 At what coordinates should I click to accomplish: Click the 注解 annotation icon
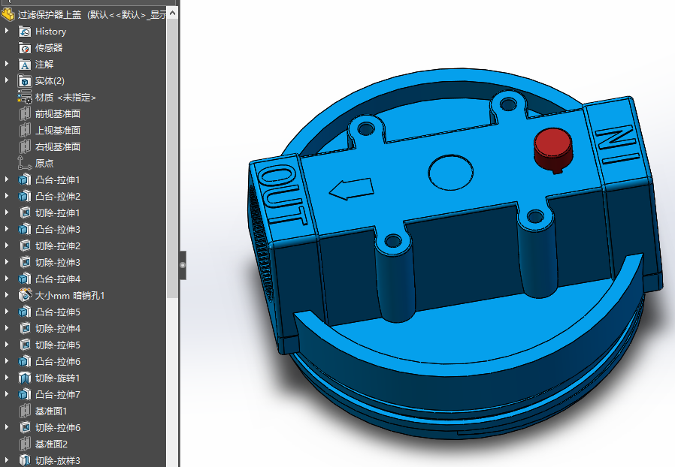pyautogui.click(x=25, y=65)
